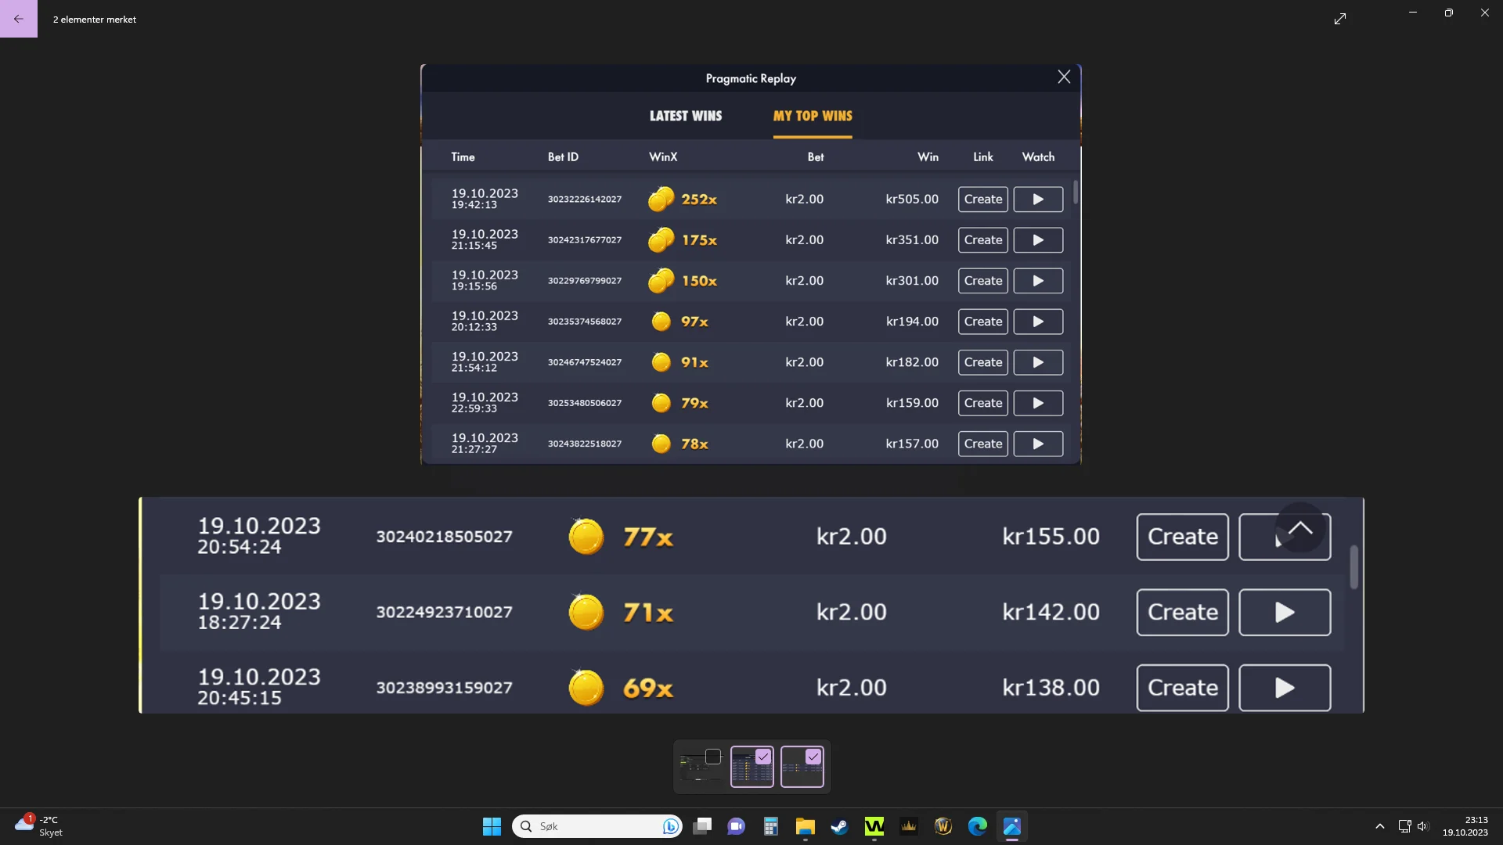Open the crown icon app on the taskbar
This screenshot has width=1503, height=845.
(x=909, y=826)
